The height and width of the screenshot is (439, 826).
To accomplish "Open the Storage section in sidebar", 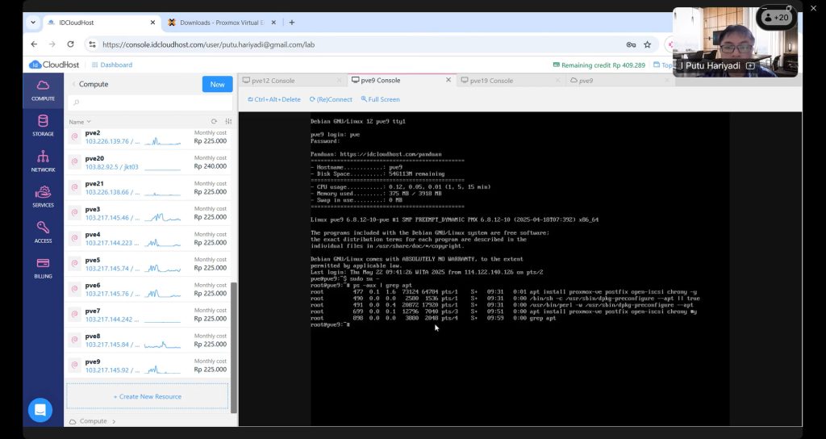I will coord(43,125).
